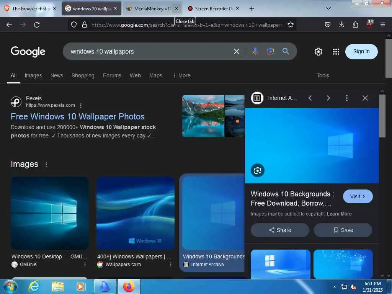Click the preview panel vertical scrollbar
Image resolution: width=392 pixels, height=294 pixels.
tap(382, 116)
